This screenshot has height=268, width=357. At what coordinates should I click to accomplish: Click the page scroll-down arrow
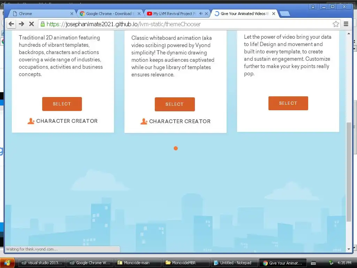click(349, 249)
